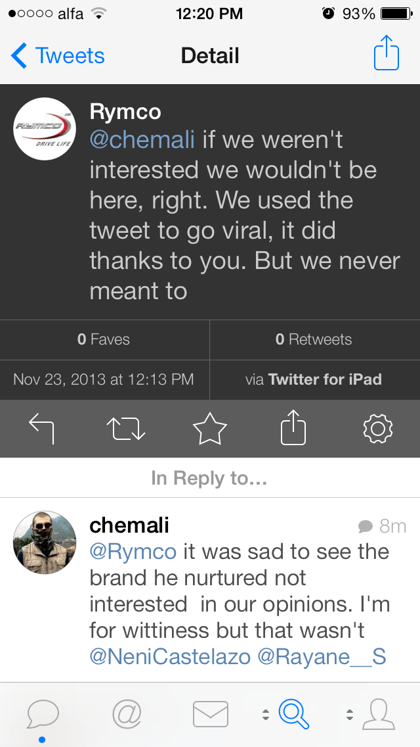Screen dimensions: 420x747
Task: Switch to the Mentions tab
Action: [127, 713]
